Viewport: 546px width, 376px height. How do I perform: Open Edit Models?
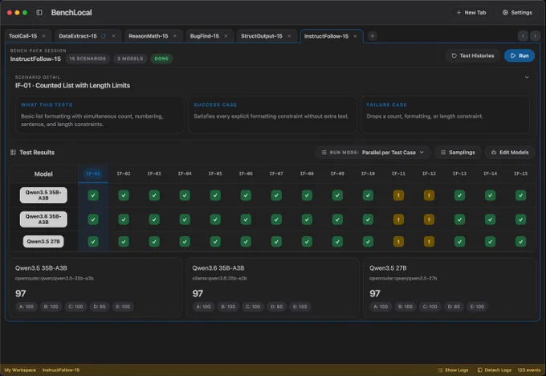pyautogui.click(x=510, y=153)
